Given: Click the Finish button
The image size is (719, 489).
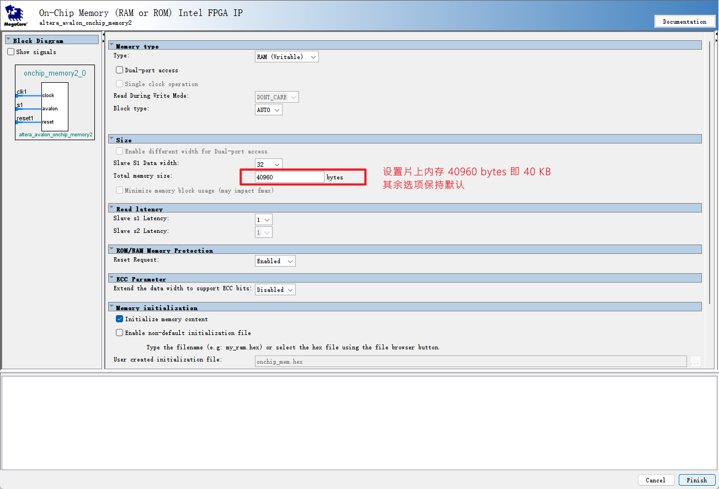Looking at the screenshot, I should [697, 480].
